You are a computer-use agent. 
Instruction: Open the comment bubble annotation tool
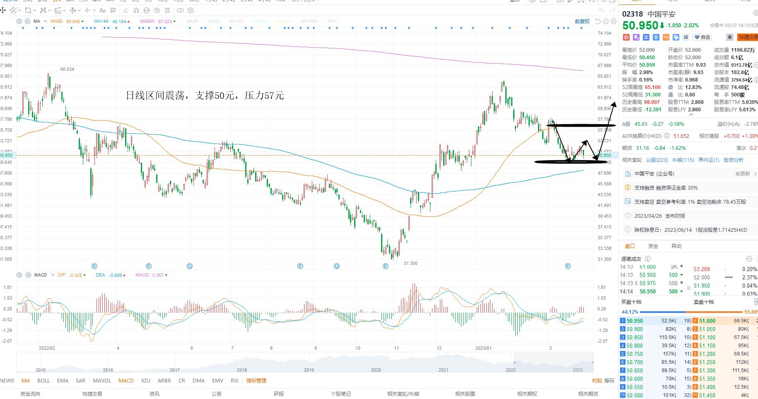[x=113, y=10]
